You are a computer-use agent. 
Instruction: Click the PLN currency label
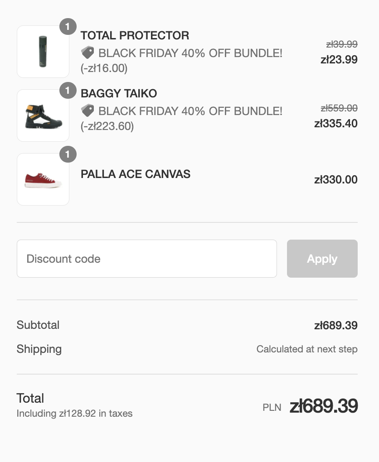(x=272, y=407)
